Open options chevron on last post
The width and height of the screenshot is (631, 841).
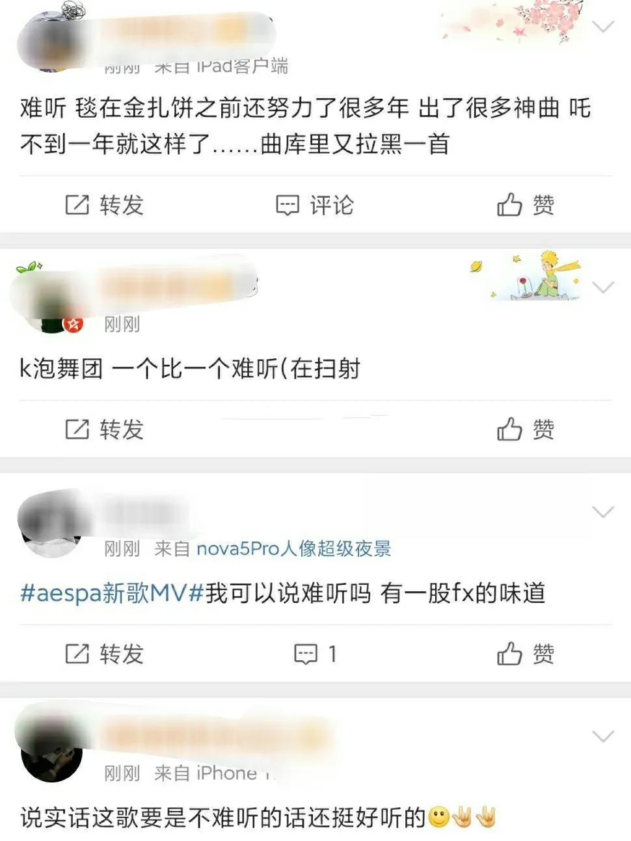coord(604,736)
